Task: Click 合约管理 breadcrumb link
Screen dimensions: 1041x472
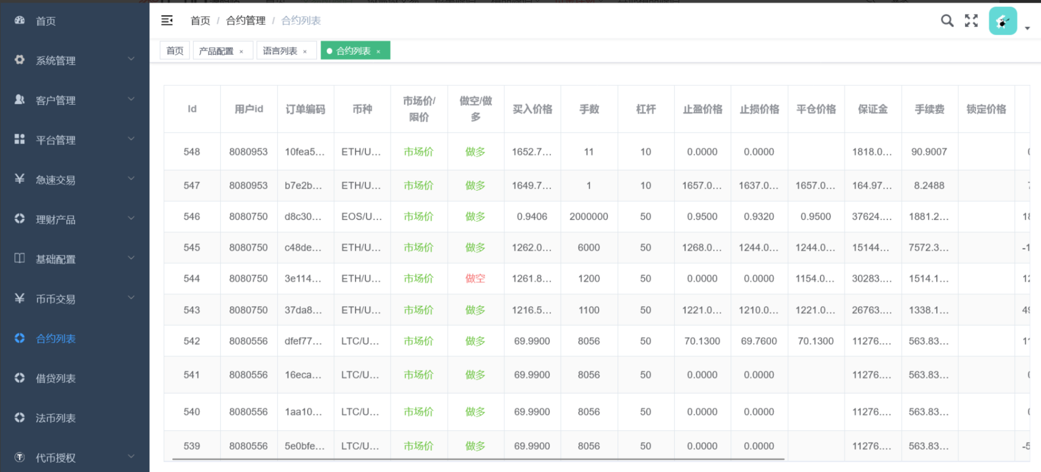Action: coord(245,21)
